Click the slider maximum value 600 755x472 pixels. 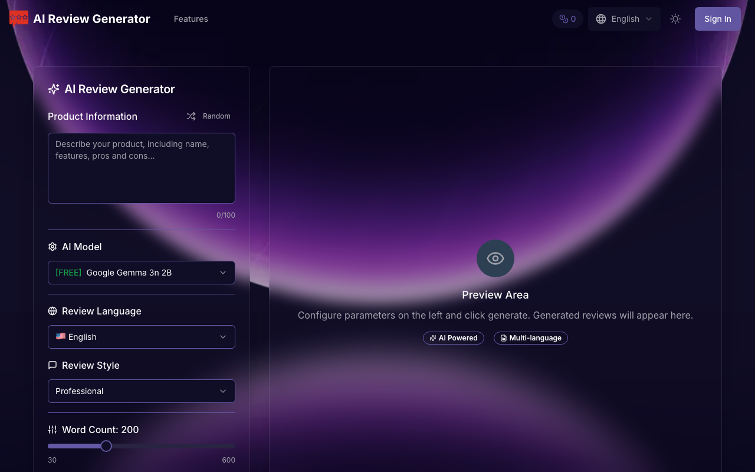click(228, 460)
